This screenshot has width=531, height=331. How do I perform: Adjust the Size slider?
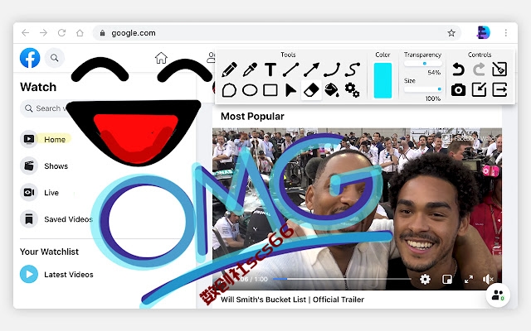[423, 89]
